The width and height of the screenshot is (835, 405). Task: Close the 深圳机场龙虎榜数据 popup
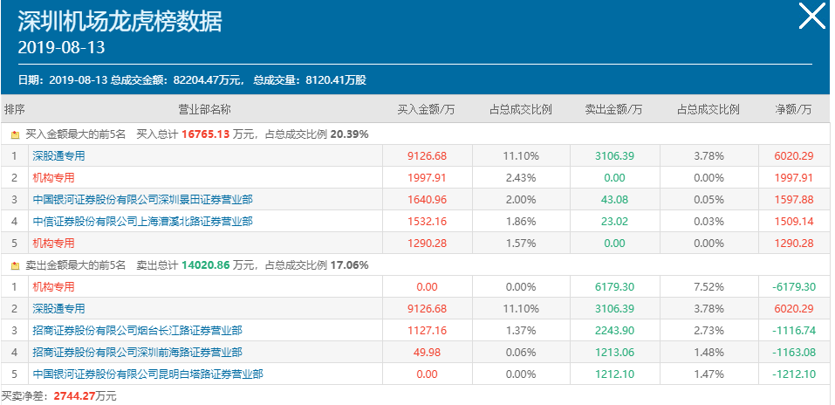[x=811, y=17]
